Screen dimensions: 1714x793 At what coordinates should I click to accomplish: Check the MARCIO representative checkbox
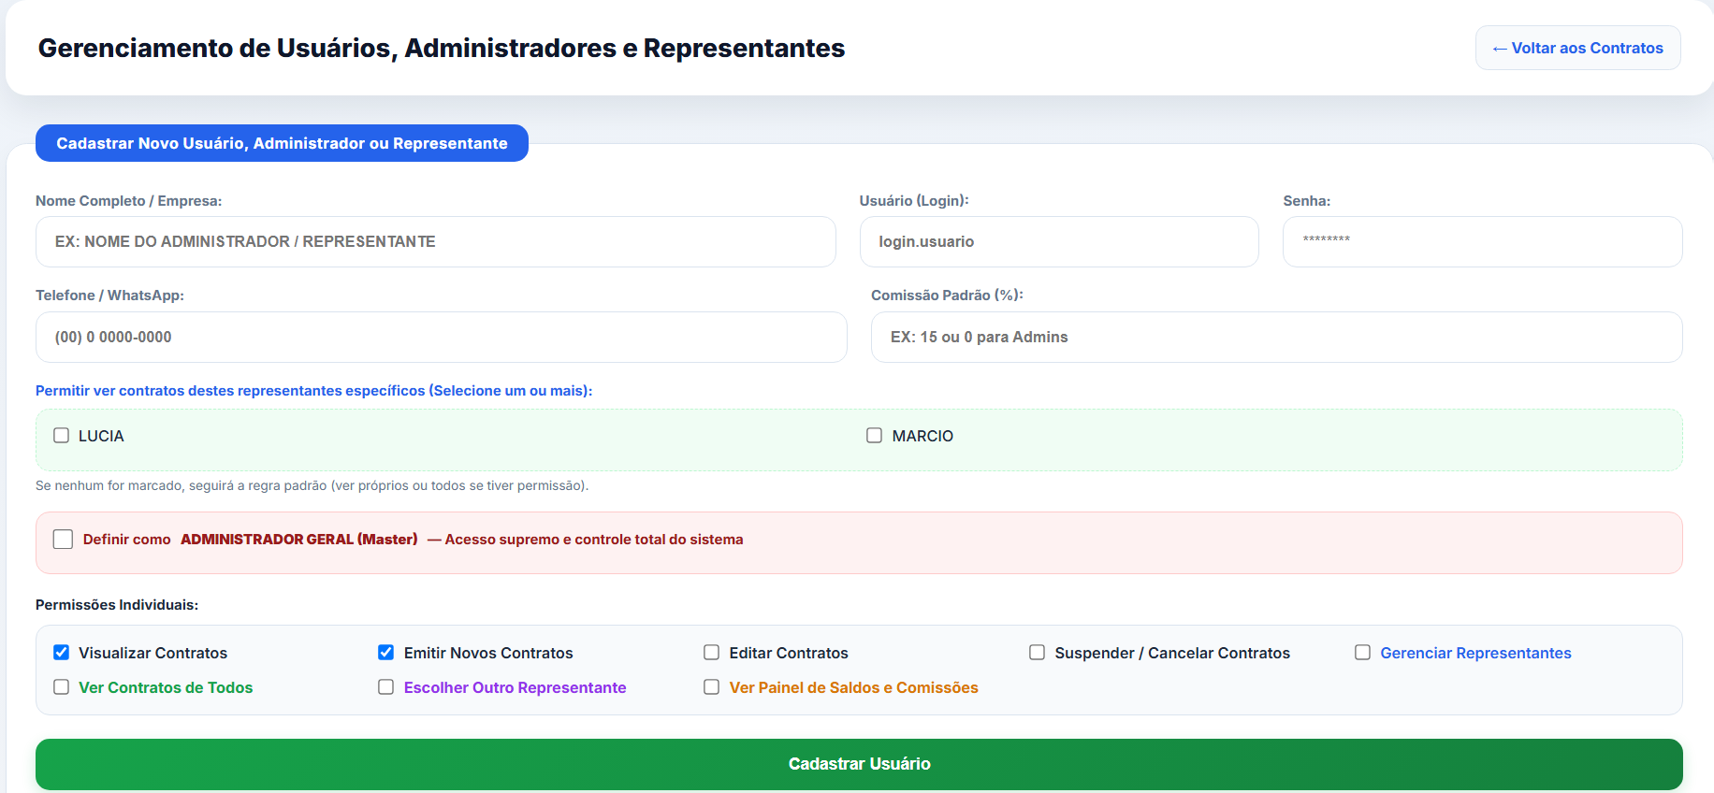[x=875, y=436]
